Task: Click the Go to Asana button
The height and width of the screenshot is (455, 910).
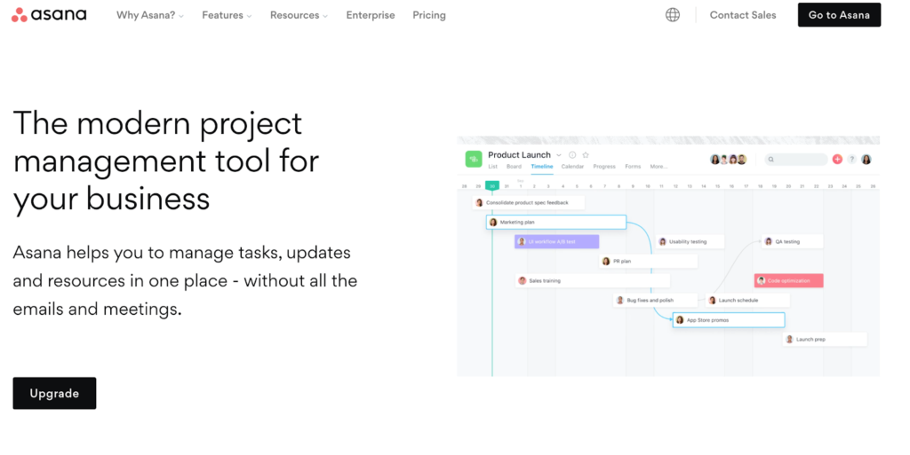Action: pos(839,15)
